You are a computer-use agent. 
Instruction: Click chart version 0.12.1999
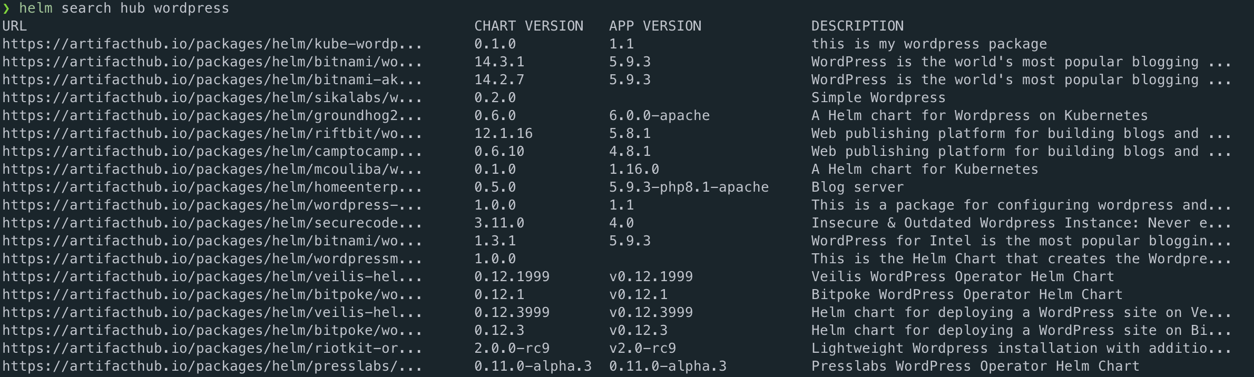[x=512, y=277]
